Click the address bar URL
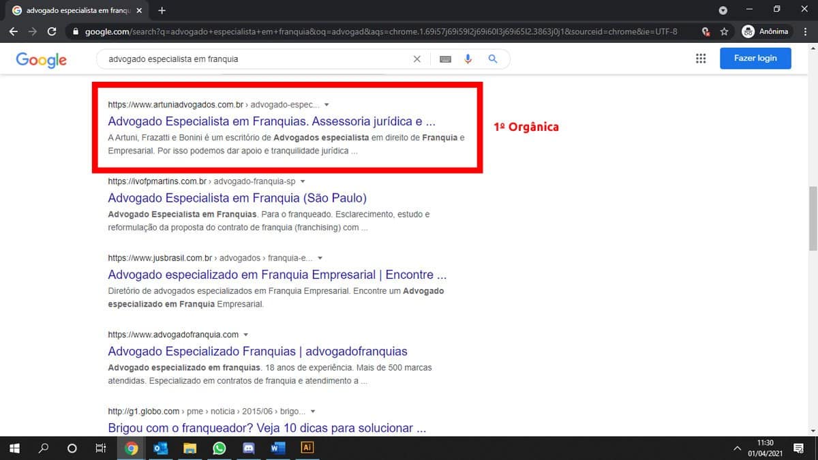The height and width of the screenshot is (460, 818). [x=381, y=31]
